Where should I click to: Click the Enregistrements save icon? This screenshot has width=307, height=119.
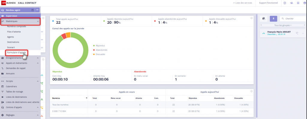tap(2, 58)
